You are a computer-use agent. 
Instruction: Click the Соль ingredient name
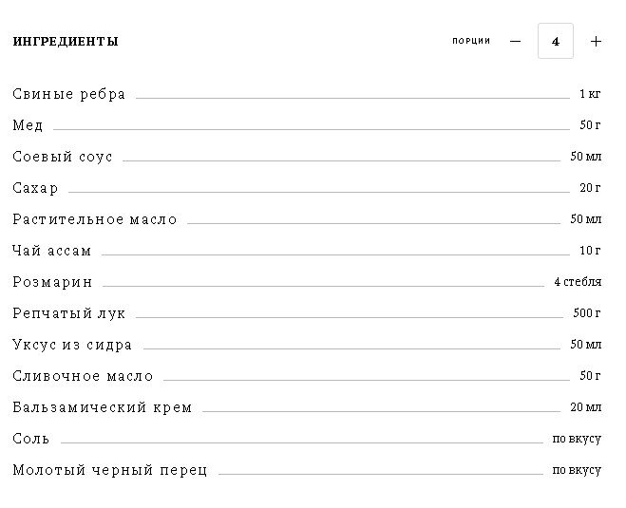31,439
